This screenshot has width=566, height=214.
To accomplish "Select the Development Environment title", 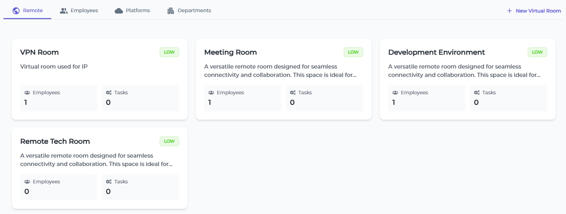I will [x=436, y=52].
